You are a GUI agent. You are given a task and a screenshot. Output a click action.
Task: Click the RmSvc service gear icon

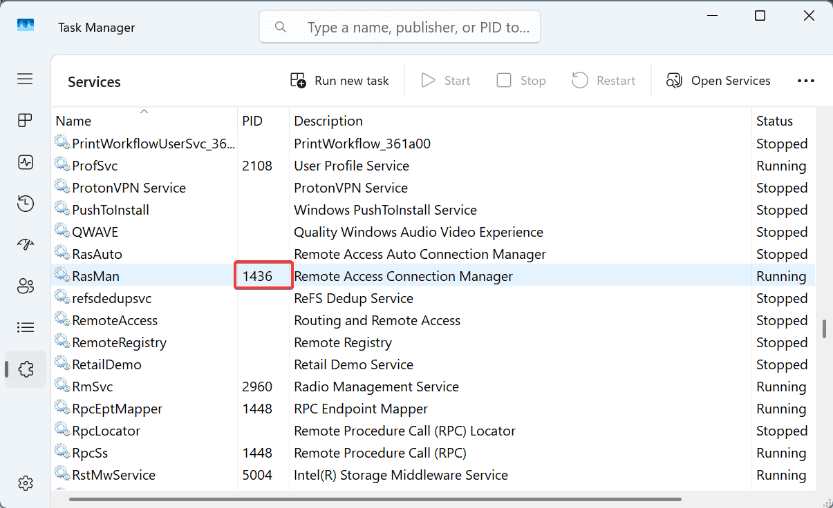(x=62, y=386)
